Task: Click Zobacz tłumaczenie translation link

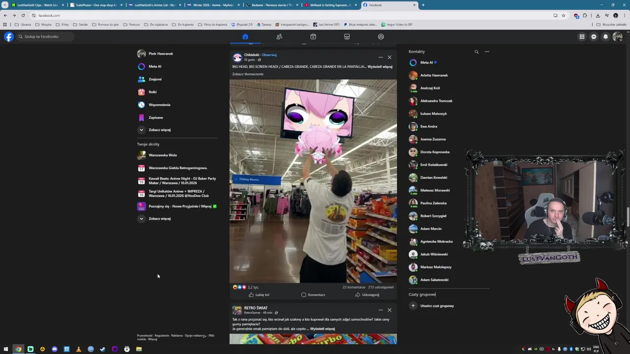Action: point(248,74)
